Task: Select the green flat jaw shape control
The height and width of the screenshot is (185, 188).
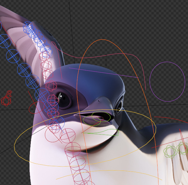Action: pos(101,132)
